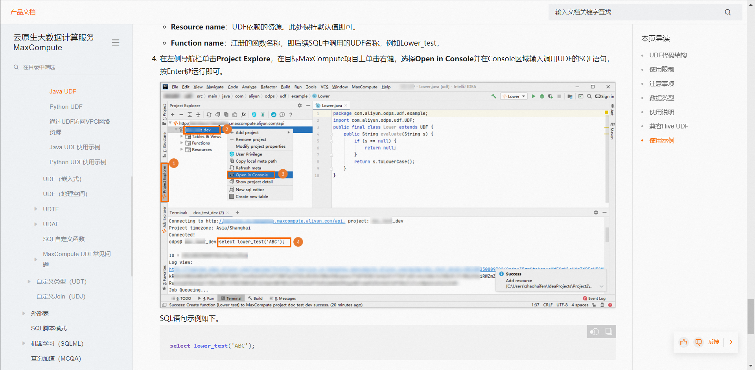Expand the Tables & Views tree node

tap(181, 136)
